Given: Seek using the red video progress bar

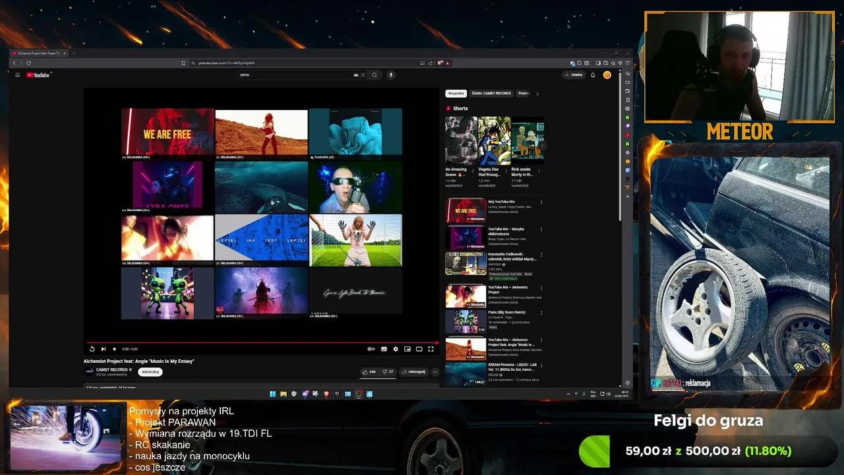Looking at the screenshot, I should coord(261,342).
